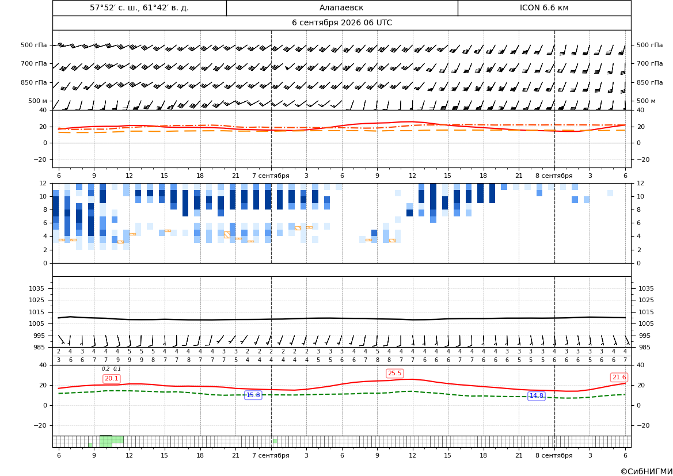Click the green precipitation bar near hour 9
Screen dimensions: 673x476
(90, 445)
